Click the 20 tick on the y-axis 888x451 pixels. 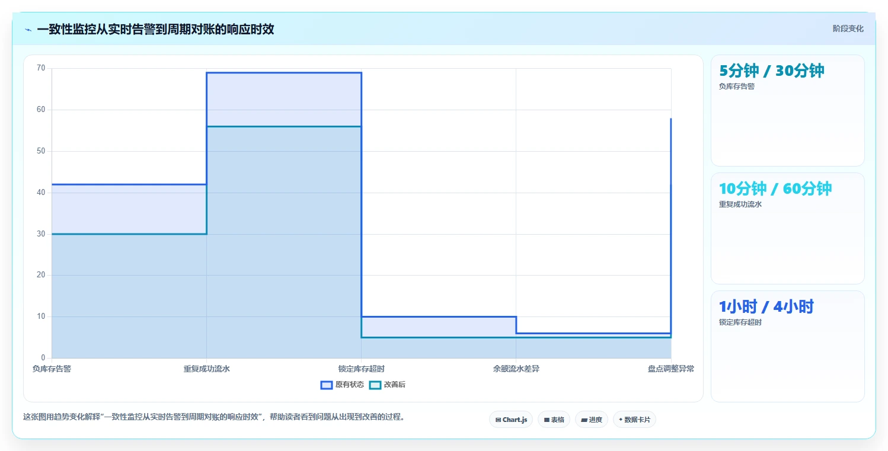point(41,275)
